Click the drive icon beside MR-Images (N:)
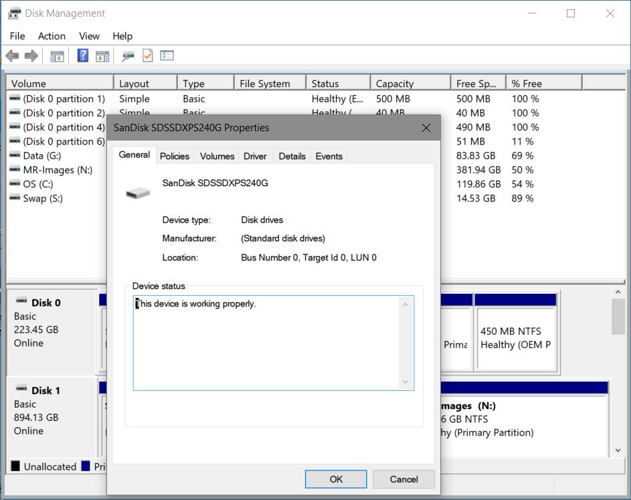Screen dimensions: 631x500 point(15,169)
